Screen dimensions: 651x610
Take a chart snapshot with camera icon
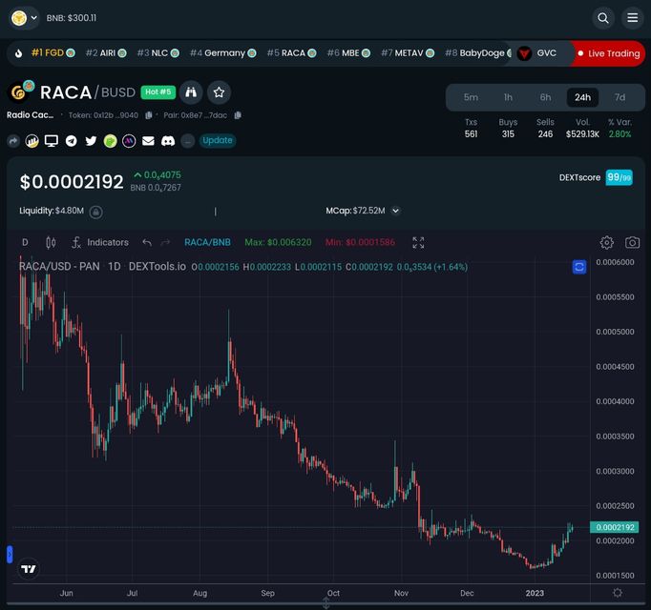click(632, 242)
